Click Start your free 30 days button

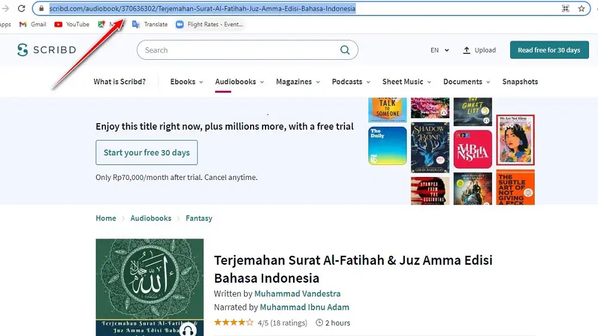147,152
